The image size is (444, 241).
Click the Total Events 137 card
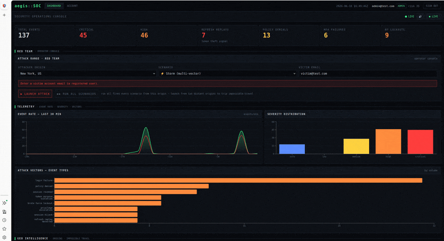[x=44, y=35]
